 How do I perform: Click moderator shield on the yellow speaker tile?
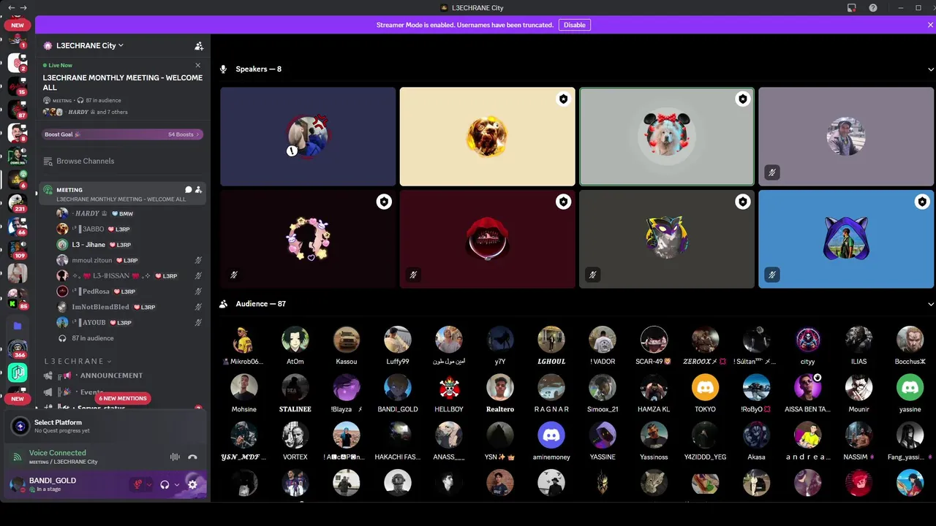pos(563,99)
